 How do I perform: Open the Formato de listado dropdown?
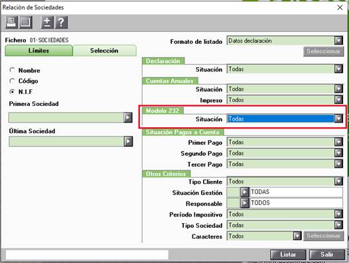[338, 40]
